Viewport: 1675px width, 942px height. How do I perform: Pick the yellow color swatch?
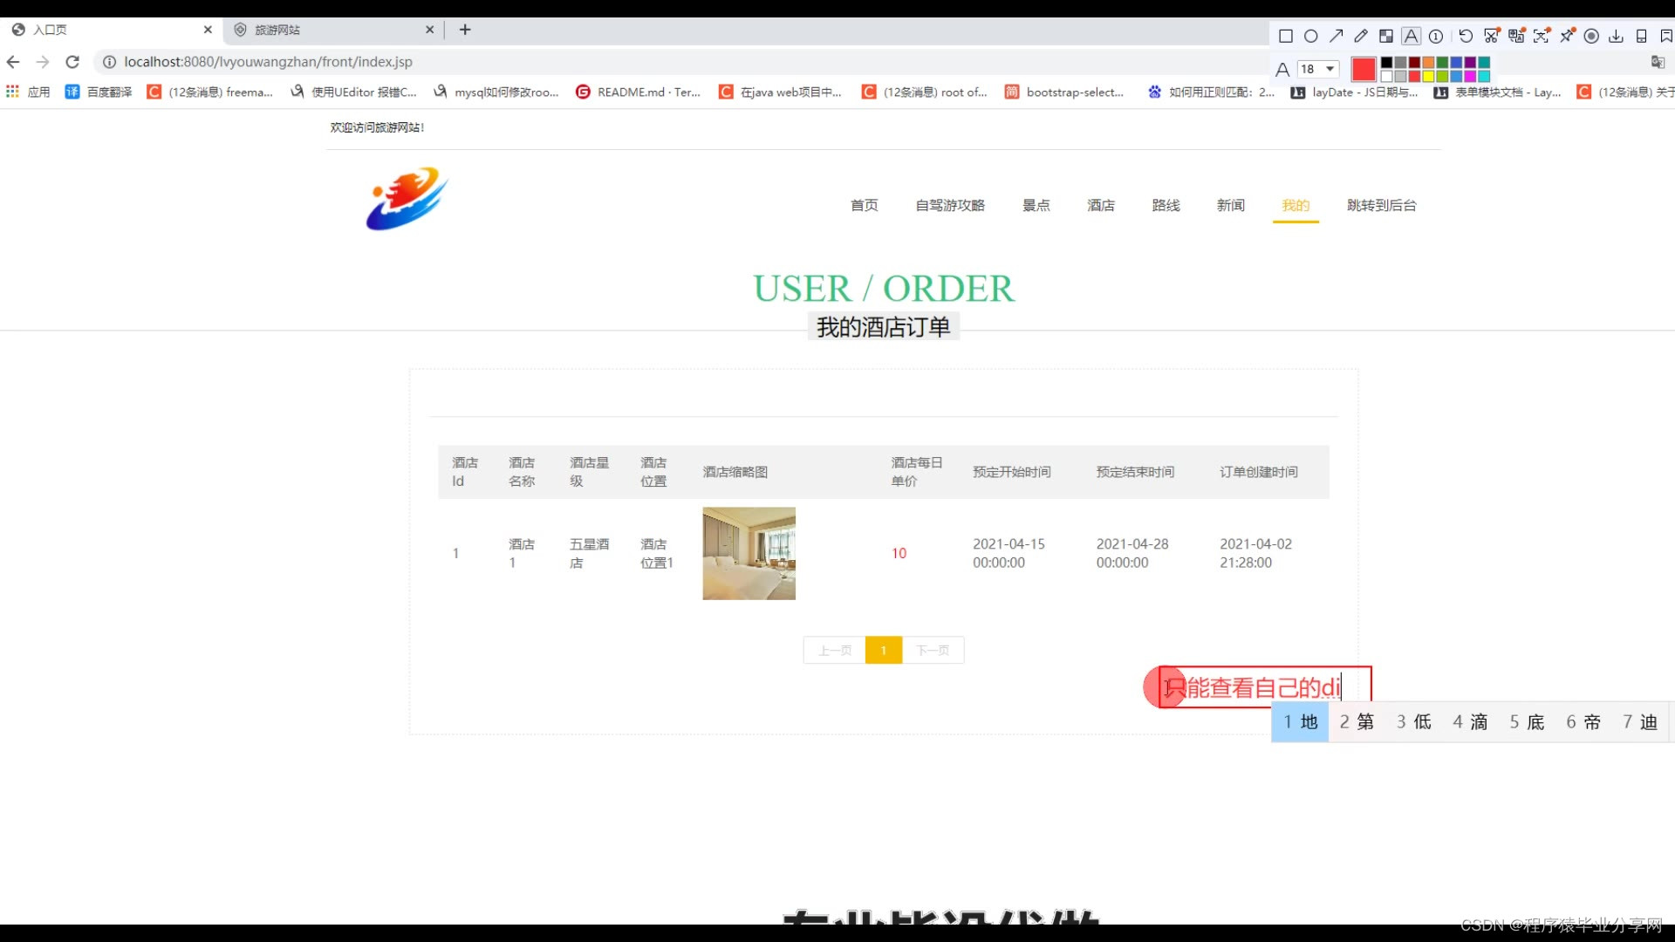(x=1428, y=77)
